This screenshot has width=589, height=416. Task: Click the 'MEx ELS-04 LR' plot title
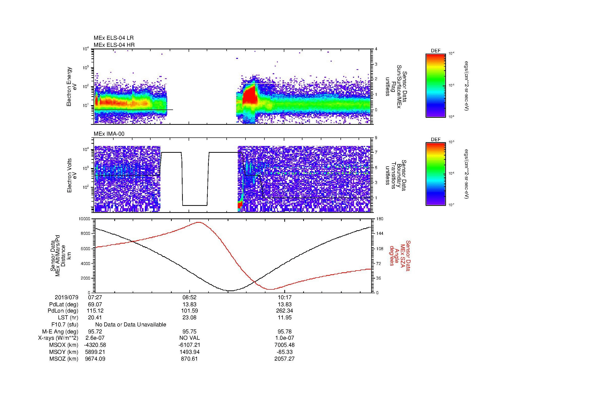pyautogui.click(x=114, y=38)
